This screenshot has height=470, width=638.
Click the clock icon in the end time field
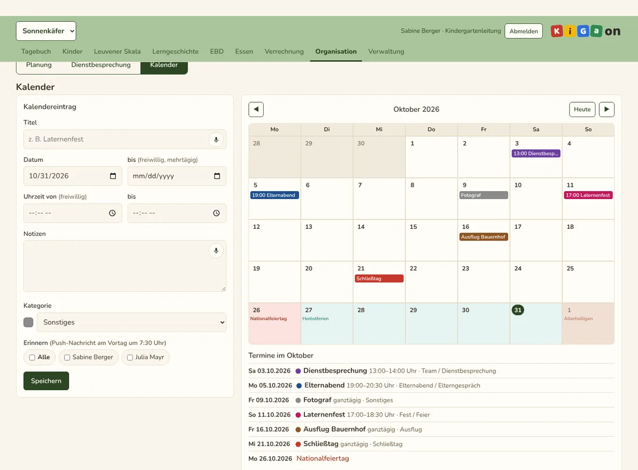pos(216,213)
